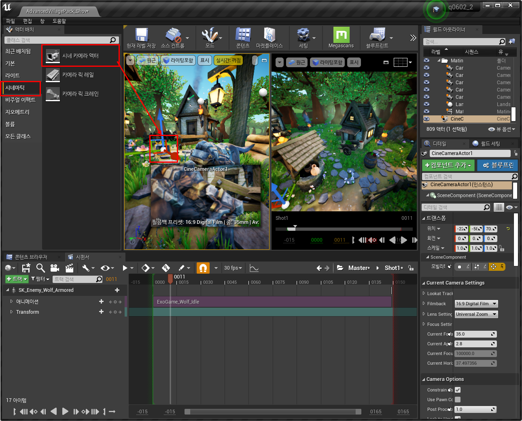The height and width of the screenshot is (421, 522).
Task: Expand the Lookat Tracking section
Action: coord(424,293)
